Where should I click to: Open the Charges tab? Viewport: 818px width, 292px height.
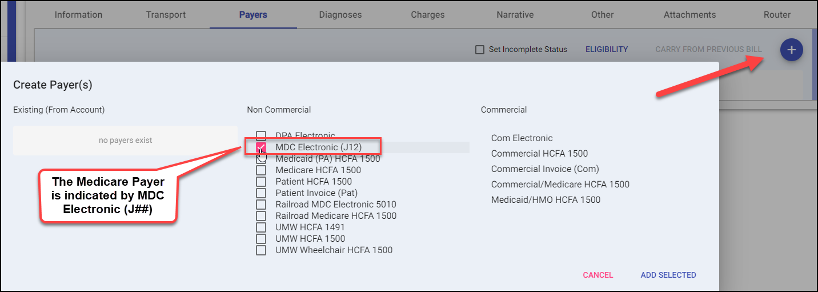pos(427,15)
